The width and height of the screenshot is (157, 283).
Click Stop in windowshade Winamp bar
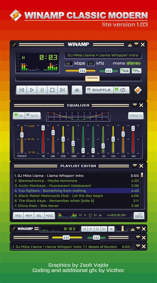[97, 229]
